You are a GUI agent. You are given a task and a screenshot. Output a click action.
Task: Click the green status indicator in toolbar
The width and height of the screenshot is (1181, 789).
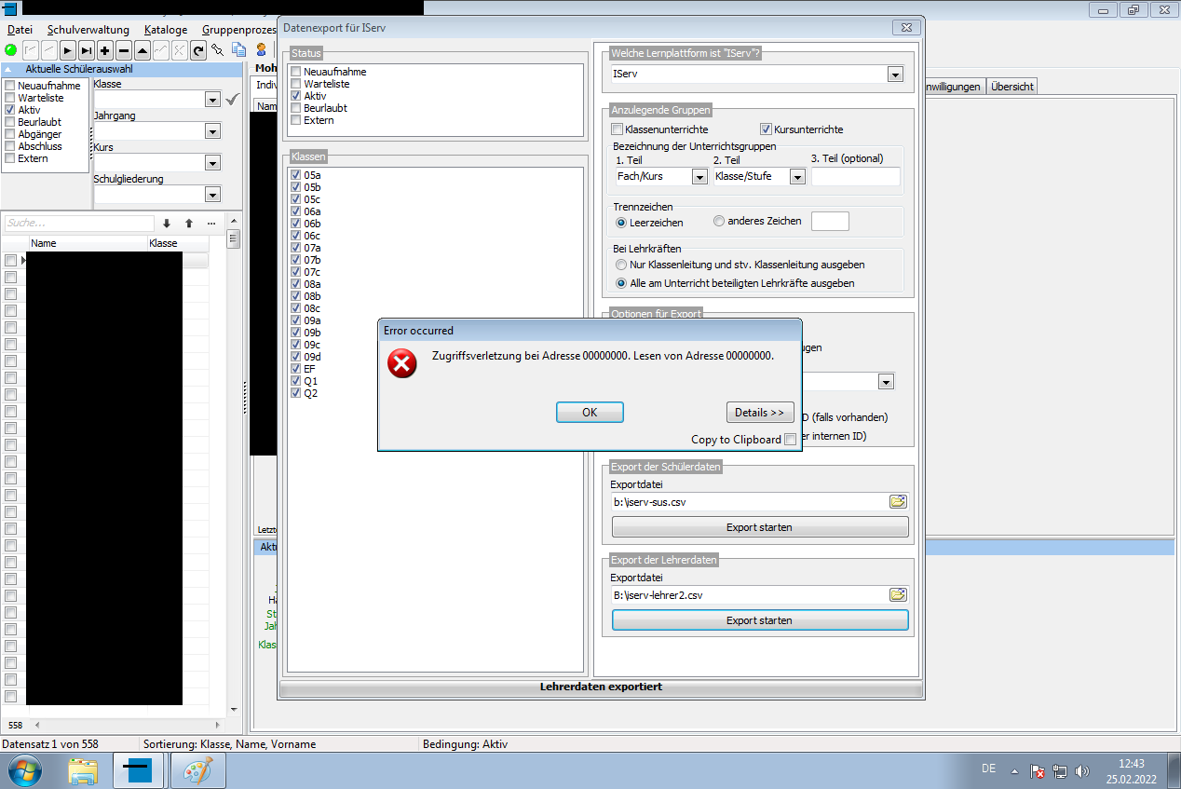10,50
